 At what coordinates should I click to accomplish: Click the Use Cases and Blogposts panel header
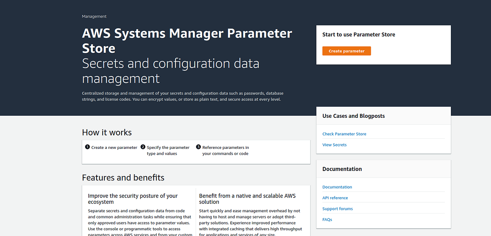pyautogui.click(x=353, y=116)
